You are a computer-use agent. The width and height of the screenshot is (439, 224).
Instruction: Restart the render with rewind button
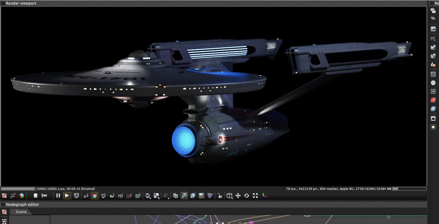click(x=44, y=195)
